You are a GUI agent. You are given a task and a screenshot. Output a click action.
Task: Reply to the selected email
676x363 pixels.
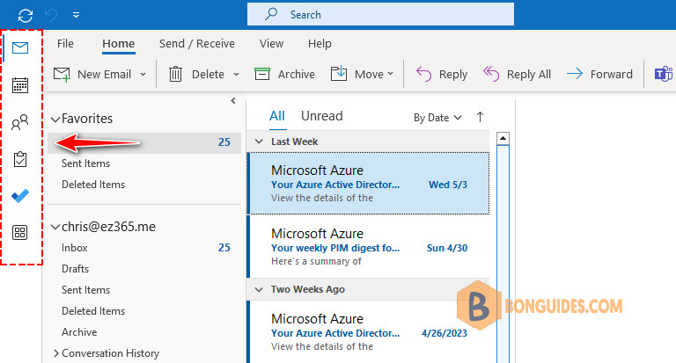[442, 74]
